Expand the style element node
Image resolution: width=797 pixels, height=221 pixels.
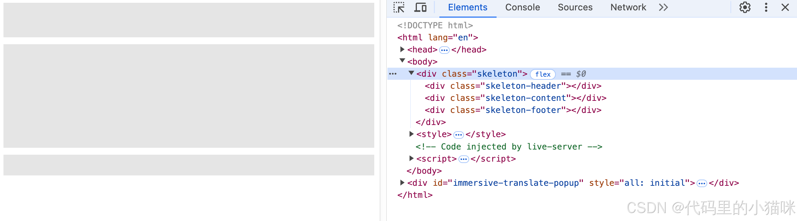(411, 134)
